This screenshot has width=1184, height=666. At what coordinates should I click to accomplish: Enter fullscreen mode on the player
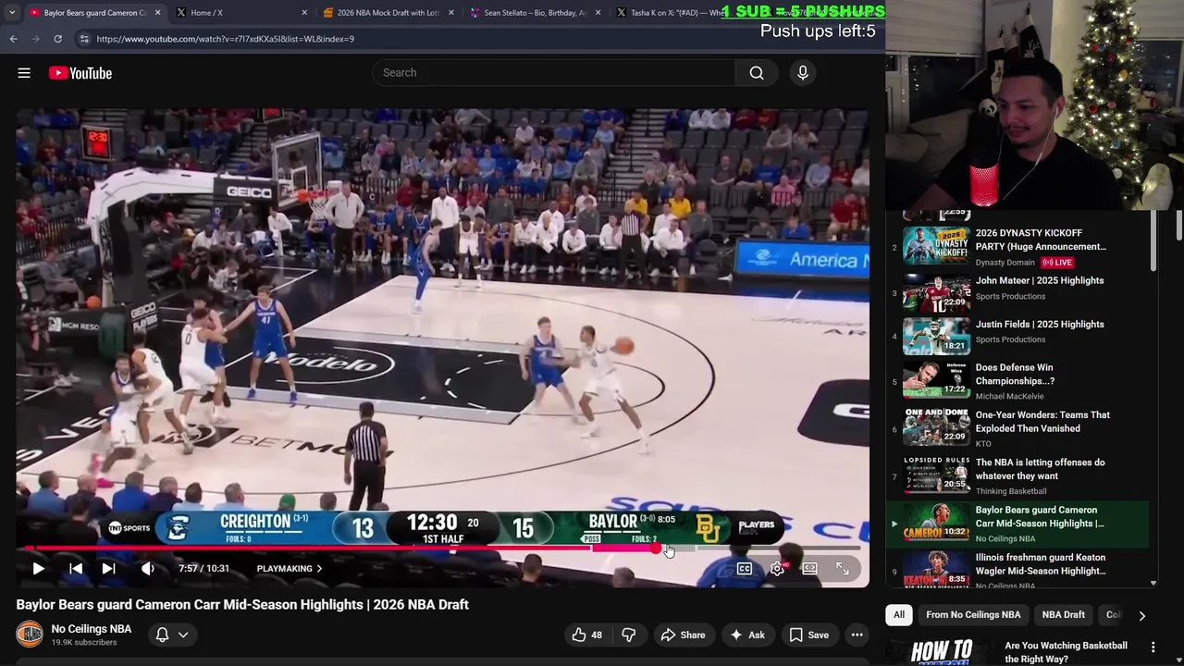coord(842,569)
